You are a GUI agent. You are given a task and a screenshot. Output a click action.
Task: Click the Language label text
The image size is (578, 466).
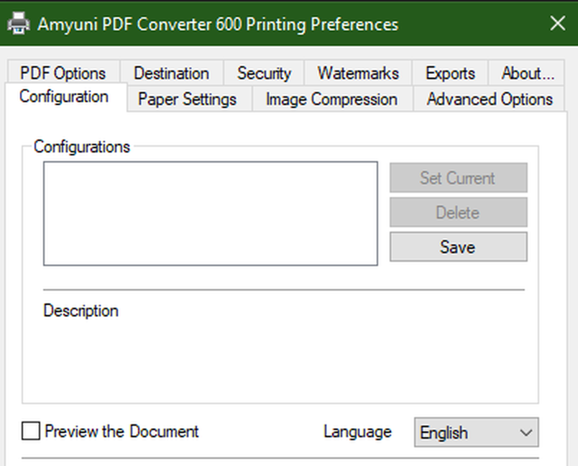357,431
